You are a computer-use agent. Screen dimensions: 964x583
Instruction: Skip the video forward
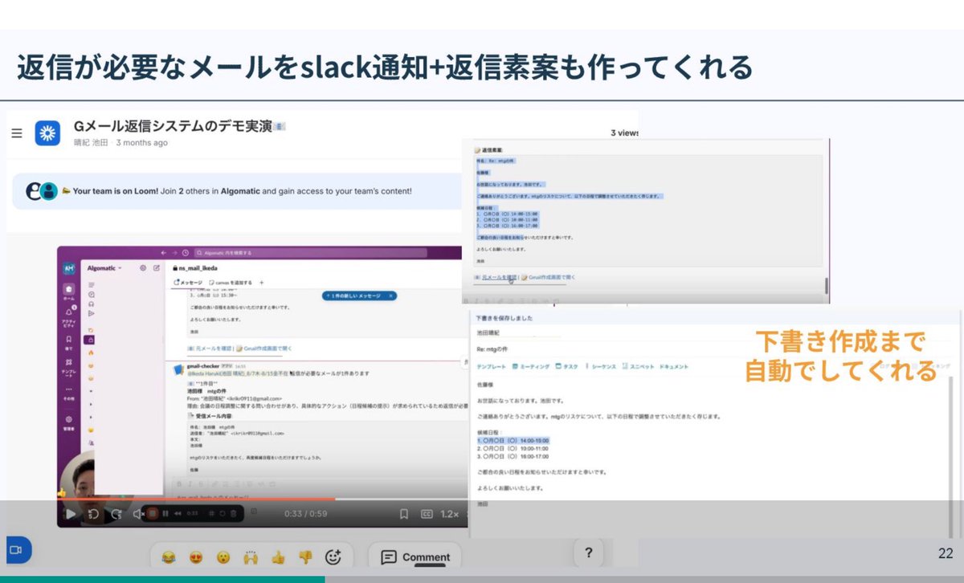tap(116, 514)
